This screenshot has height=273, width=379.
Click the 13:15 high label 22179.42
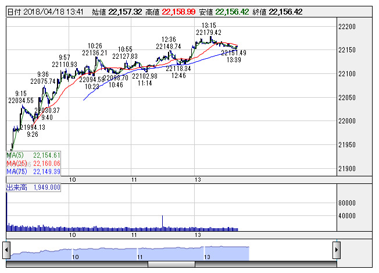point(209,33)
